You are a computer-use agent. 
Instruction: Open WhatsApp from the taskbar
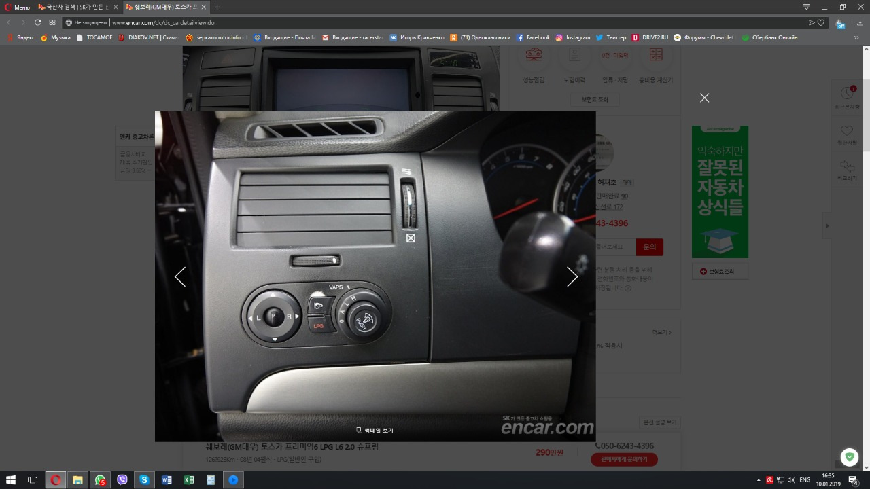coord(100,479)
